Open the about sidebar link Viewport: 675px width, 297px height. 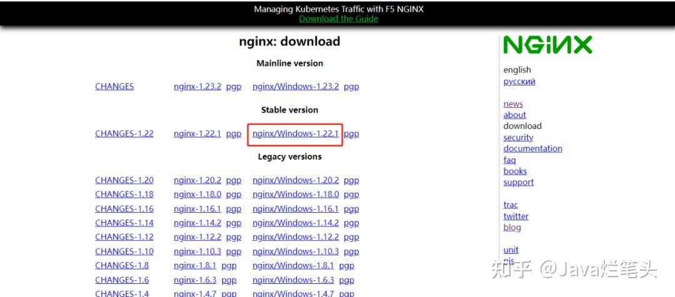514,115
